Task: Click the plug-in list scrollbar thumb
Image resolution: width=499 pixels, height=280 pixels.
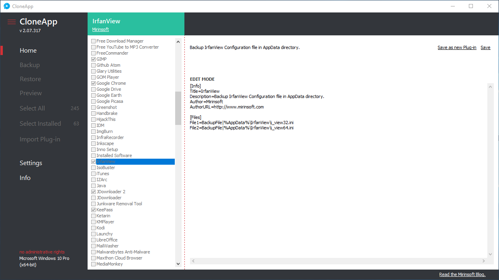Action: [178, 108]
